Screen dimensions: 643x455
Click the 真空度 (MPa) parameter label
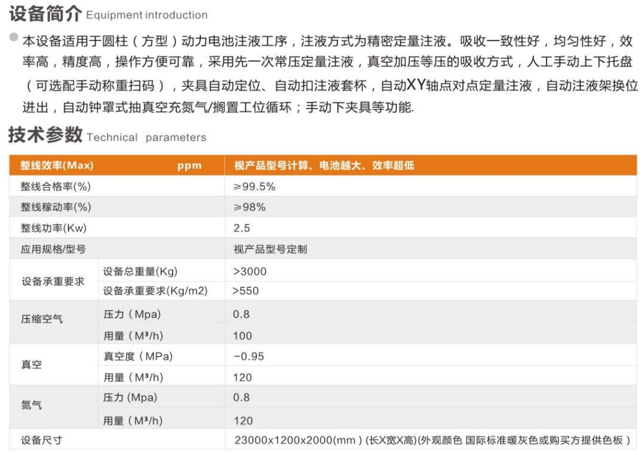pos(138,356)
